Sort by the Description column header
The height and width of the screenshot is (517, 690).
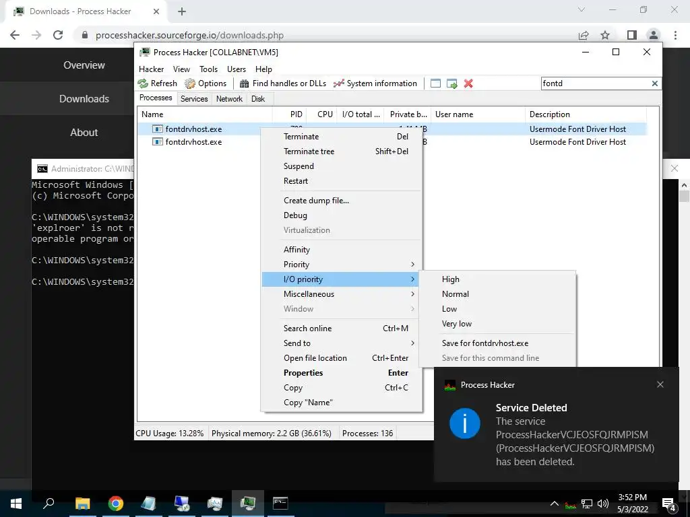(586, 114)
